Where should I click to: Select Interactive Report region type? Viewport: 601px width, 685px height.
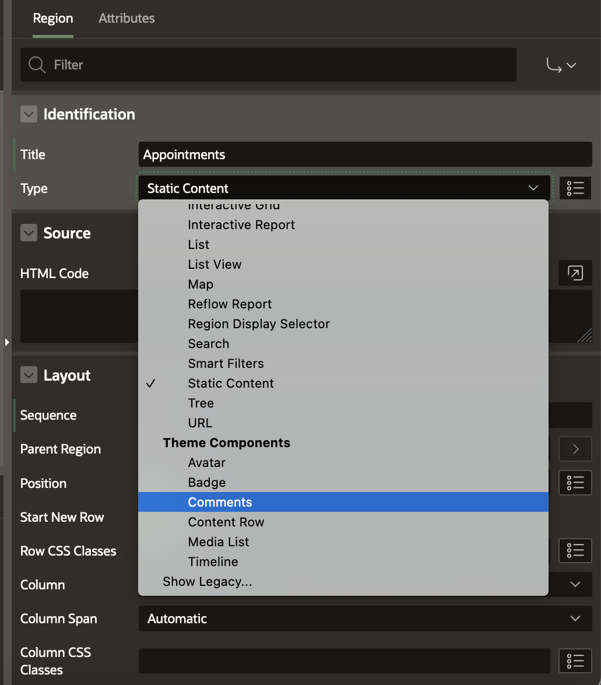tap(241, 224)
